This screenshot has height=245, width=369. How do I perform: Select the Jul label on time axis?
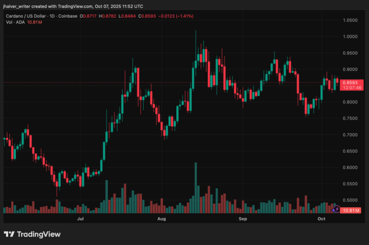click(x=80, y=219)
